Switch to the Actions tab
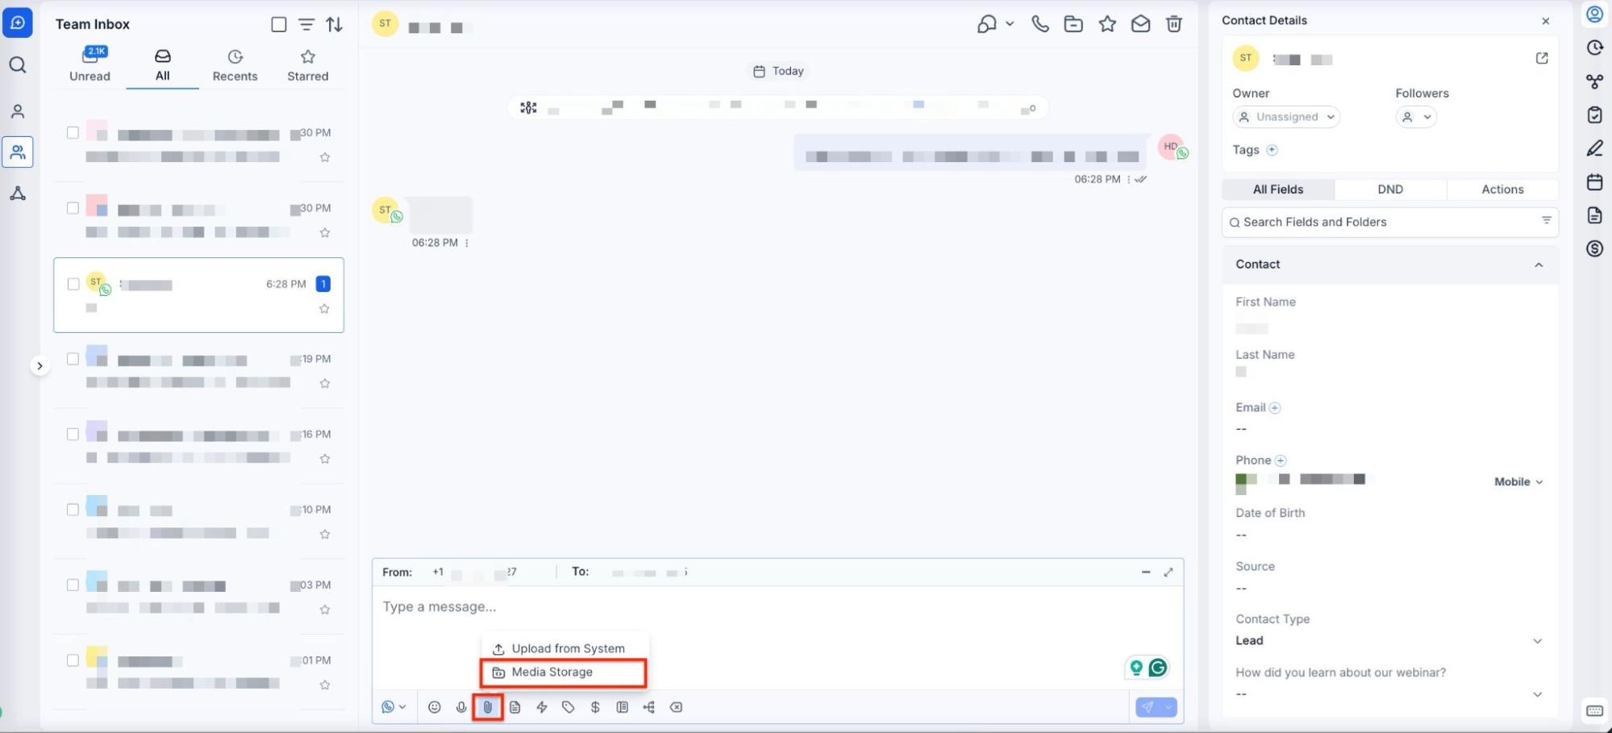 [1502, 189]
